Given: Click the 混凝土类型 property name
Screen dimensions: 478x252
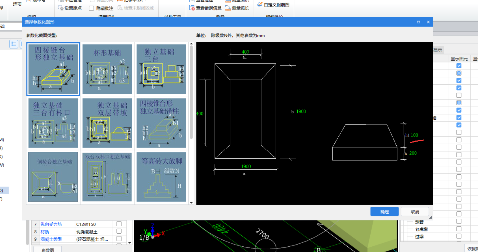Looking at the screenshot, I should 51,239.
